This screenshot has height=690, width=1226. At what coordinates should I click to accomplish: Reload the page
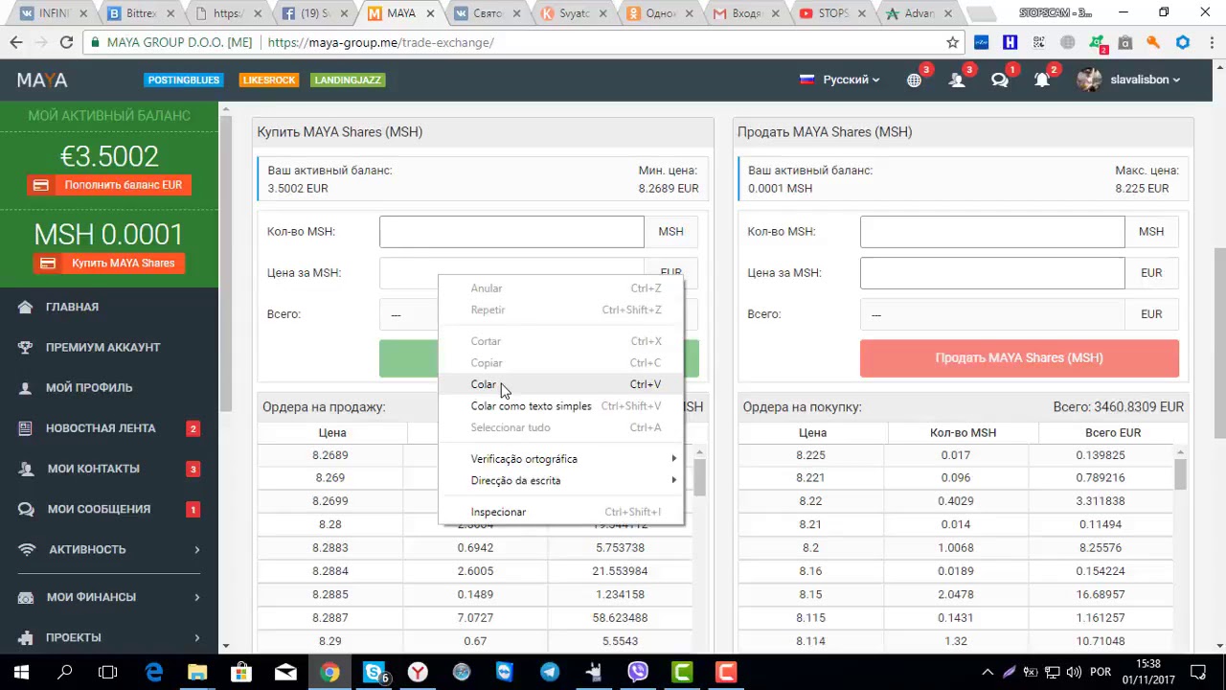(x=66, y=42)
